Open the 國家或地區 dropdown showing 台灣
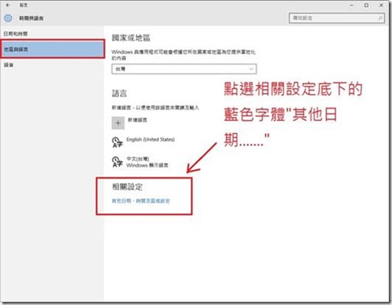392x305 pixels. coord(184,69)
